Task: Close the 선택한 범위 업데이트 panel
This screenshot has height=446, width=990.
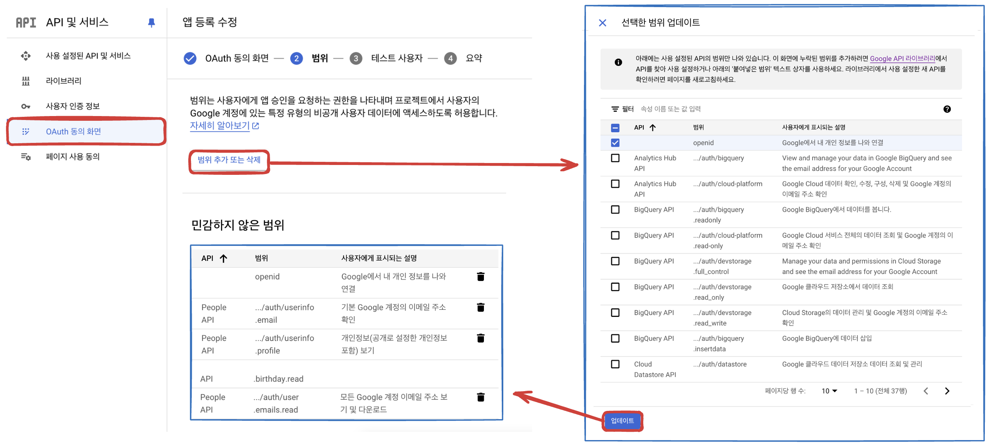Action: pos(602,23)
